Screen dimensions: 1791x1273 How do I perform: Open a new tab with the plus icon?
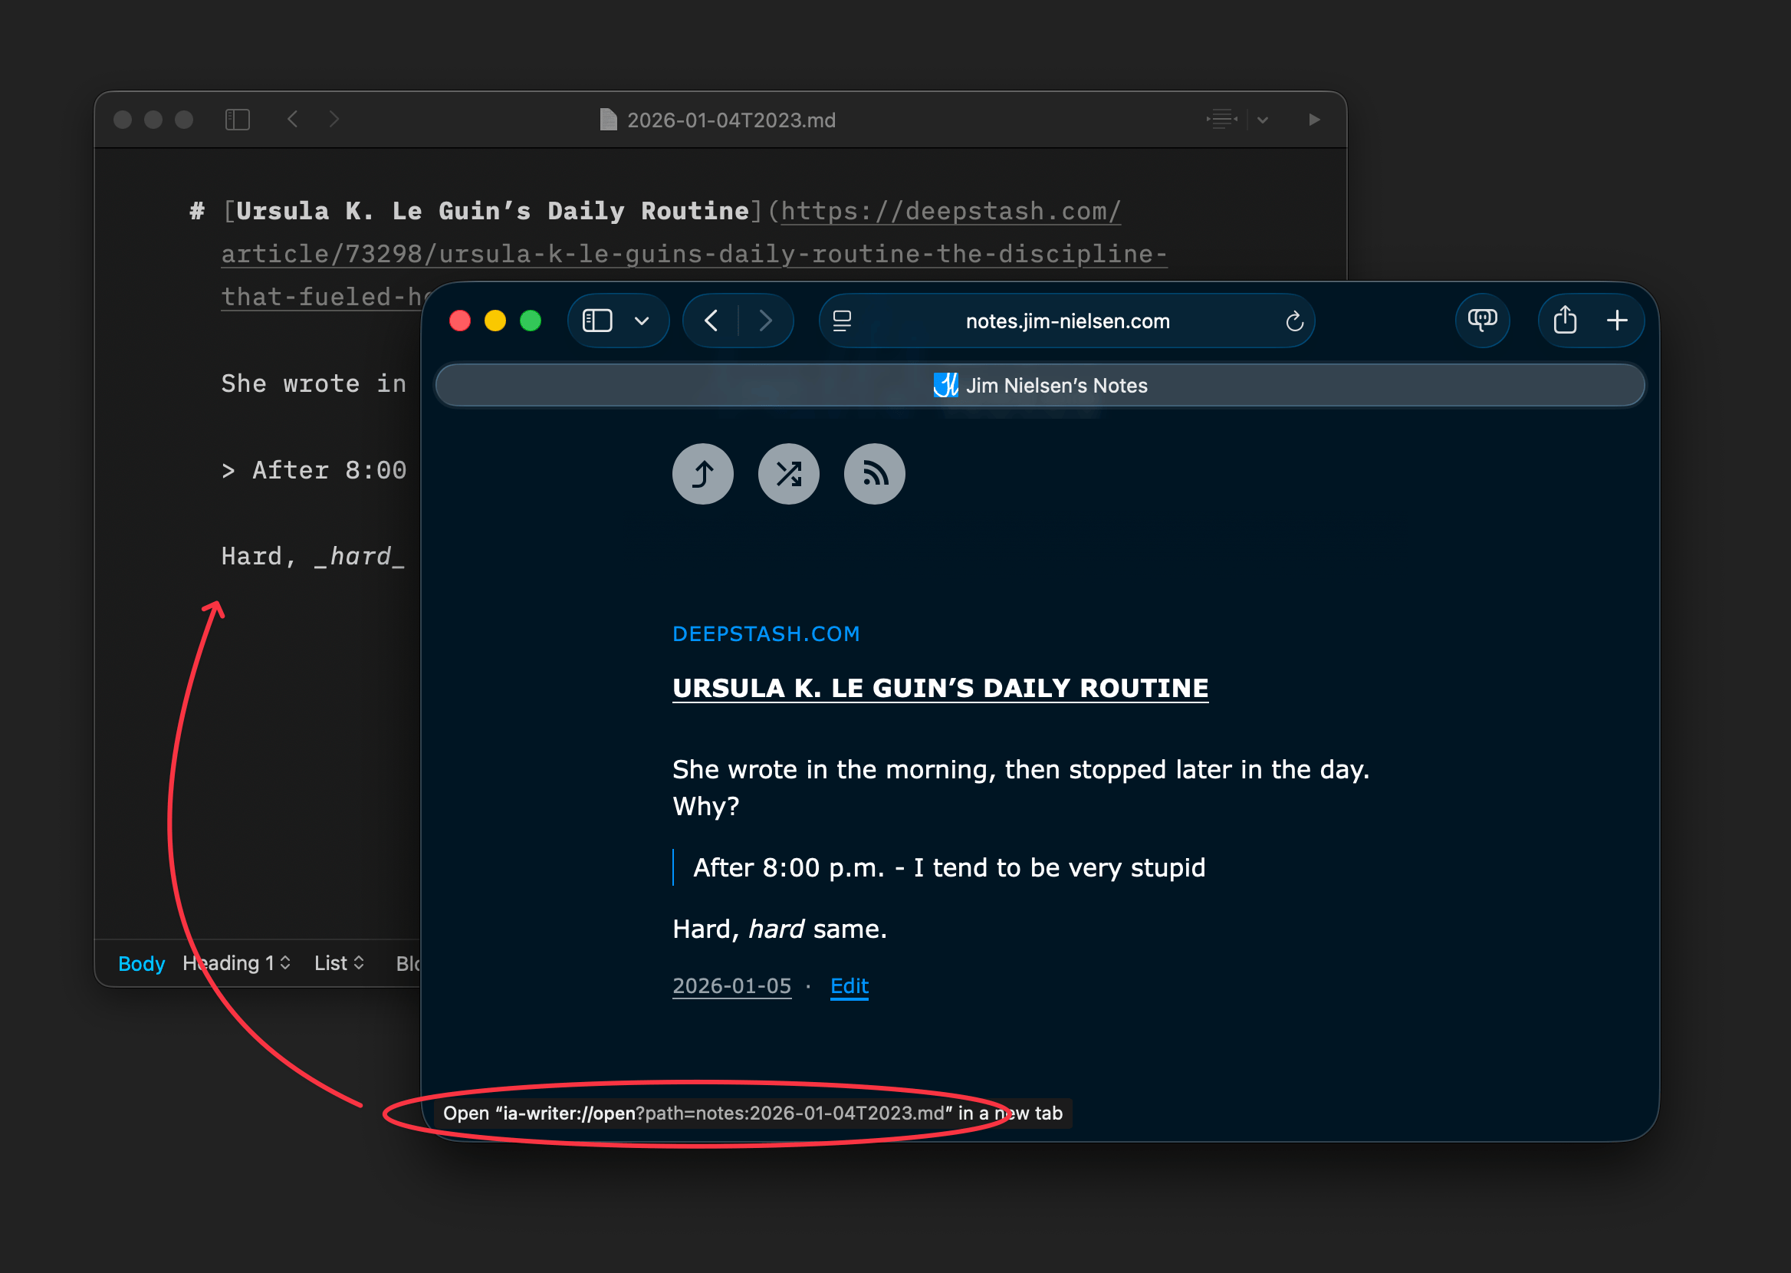1618,320
